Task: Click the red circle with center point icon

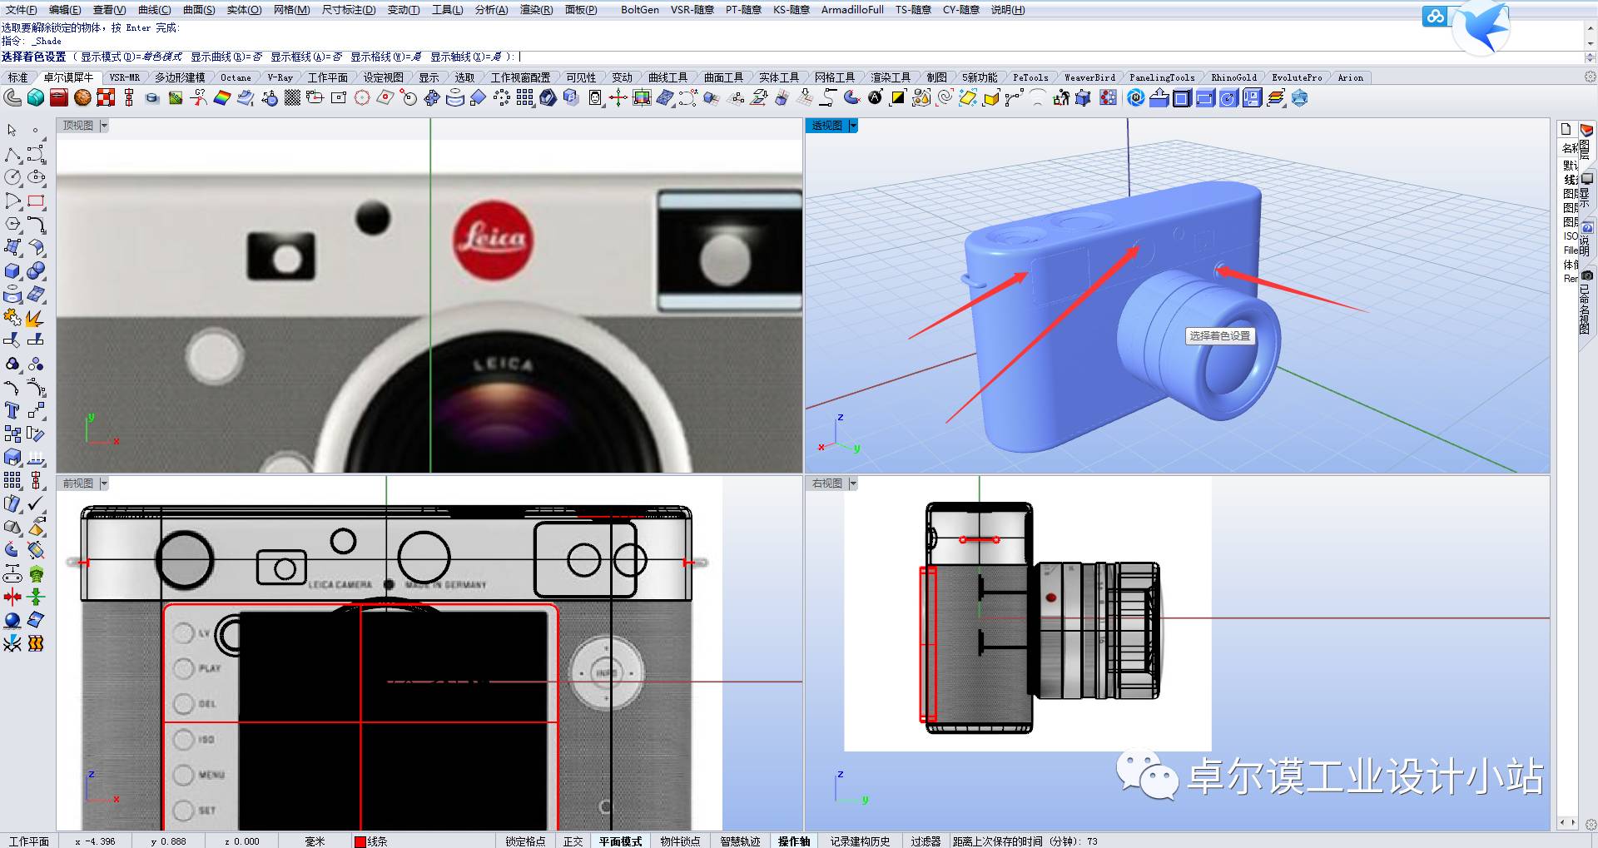Action: (362, 98)
